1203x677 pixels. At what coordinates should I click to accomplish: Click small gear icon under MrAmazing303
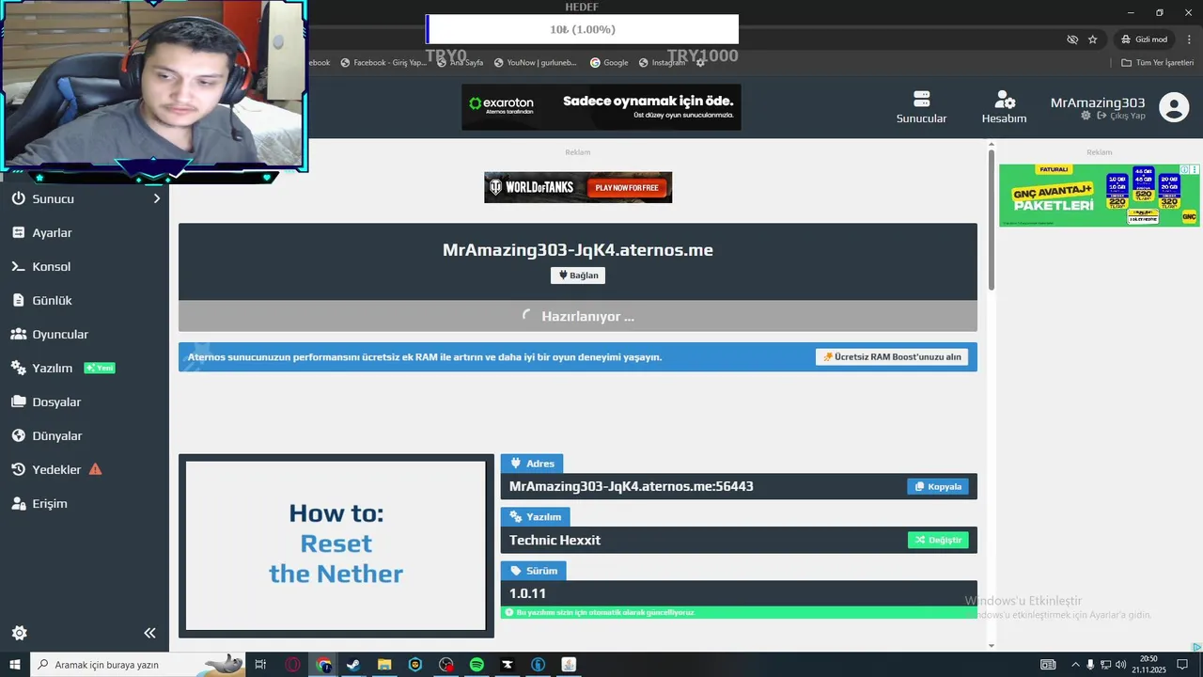coord(1086,116)
